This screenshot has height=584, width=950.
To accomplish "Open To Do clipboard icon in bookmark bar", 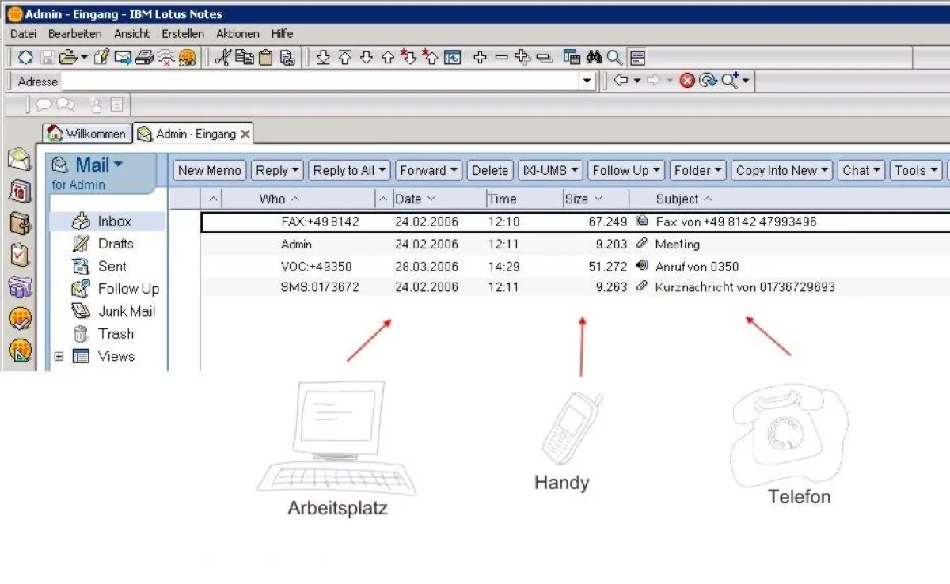I will 20,255.
